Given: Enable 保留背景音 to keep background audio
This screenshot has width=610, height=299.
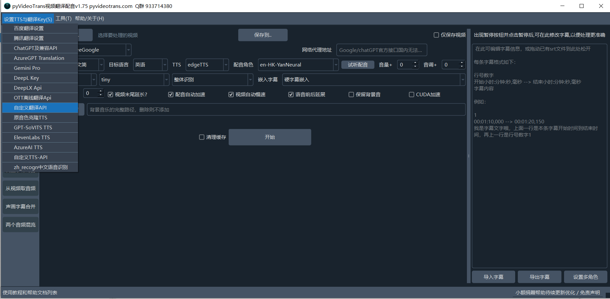Looking at the screenshot, I should (351, 94).
